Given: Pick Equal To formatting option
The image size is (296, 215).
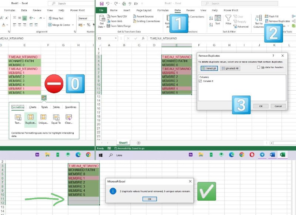Looking at the screenshot, I should (x=56, y=119).
